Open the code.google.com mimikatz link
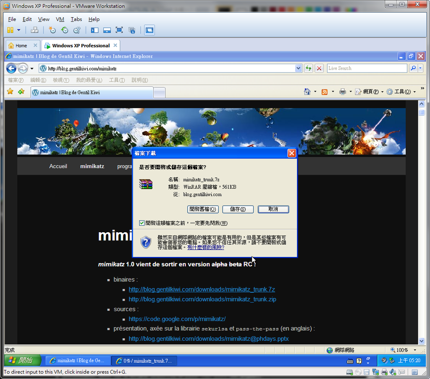This screenshot has height=379, width=430. [x=177, y=319]
